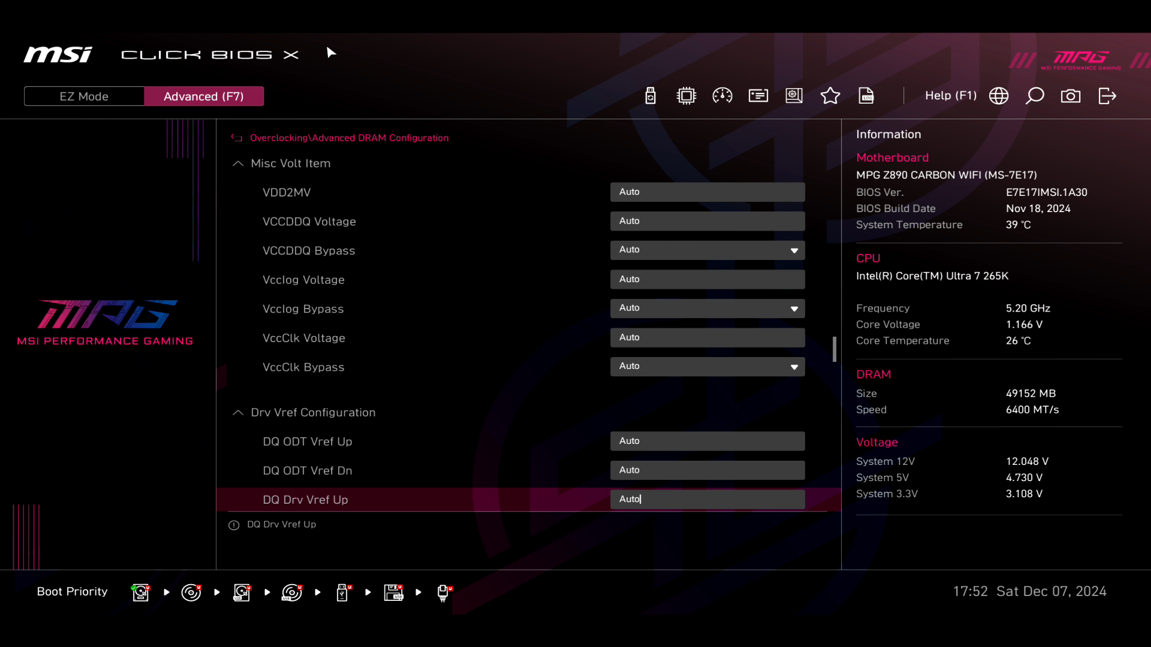Select the Advanced (F7) tab
Viewport: 1151px width, 647px height.
click(x=204, y=96)
